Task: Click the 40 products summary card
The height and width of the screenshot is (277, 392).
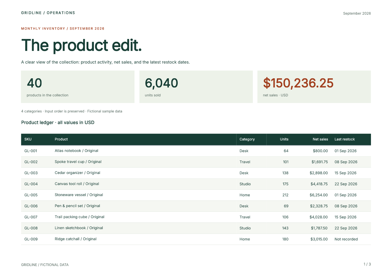Action: (78, 87)
